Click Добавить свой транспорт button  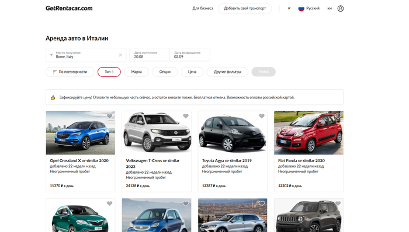coord(245,8)
